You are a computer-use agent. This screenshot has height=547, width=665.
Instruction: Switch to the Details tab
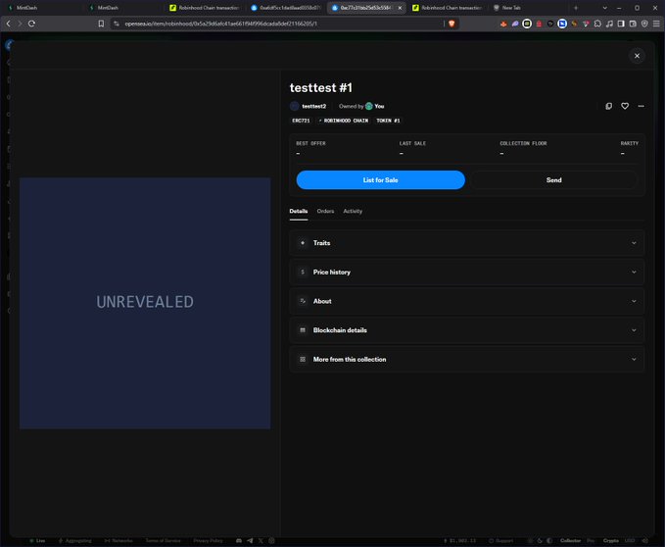299,211
